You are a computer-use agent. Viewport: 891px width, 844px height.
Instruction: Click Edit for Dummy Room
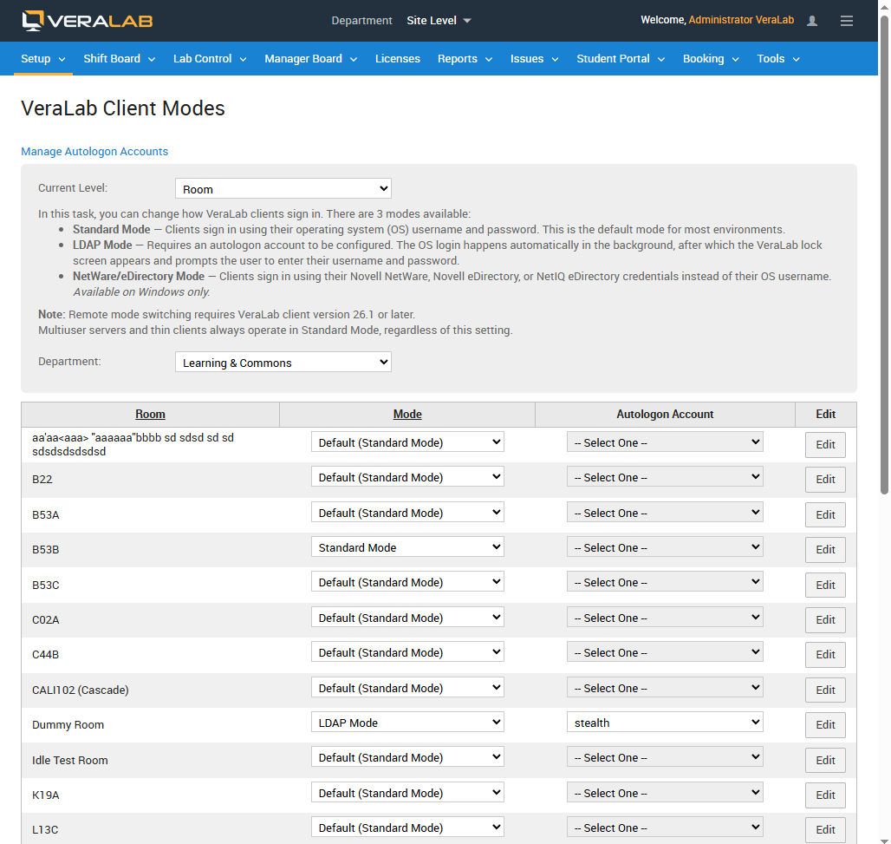pos(825,724)
